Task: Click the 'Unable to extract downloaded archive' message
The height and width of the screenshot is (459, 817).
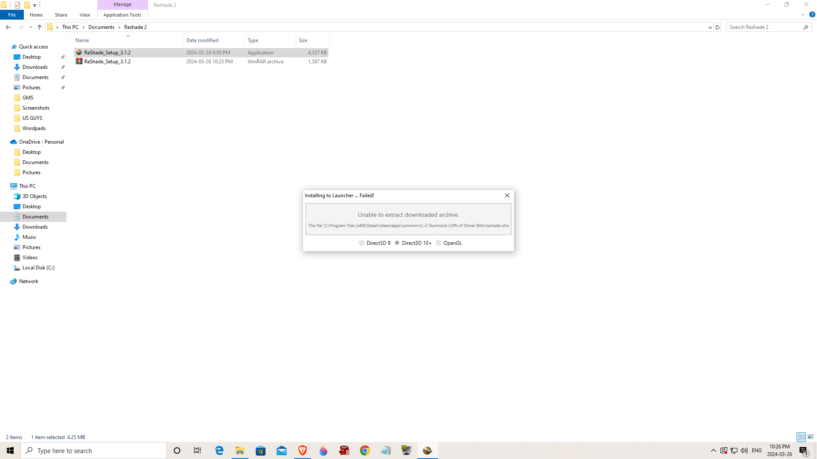Action: pyautogui.click(x=408, y=215)
